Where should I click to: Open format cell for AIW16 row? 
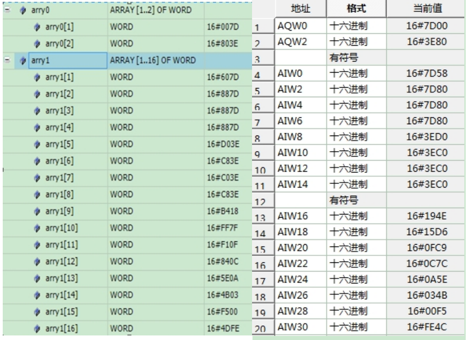click(357, 216)
